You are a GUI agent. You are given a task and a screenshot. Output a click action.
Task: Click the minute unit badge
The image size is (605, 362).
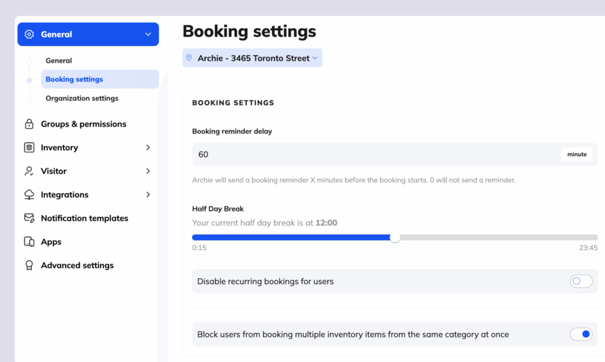[x=577, y=154]
